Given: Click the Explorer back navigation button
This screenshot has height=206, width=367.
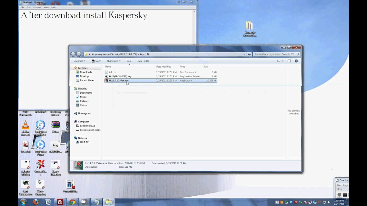Looking at the screenshot, I should pos(73,54).
